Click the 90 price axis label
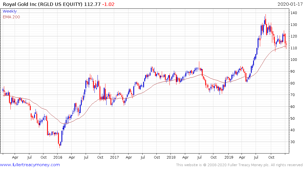This screenshot has width=303, height=169. click(292, 72)
